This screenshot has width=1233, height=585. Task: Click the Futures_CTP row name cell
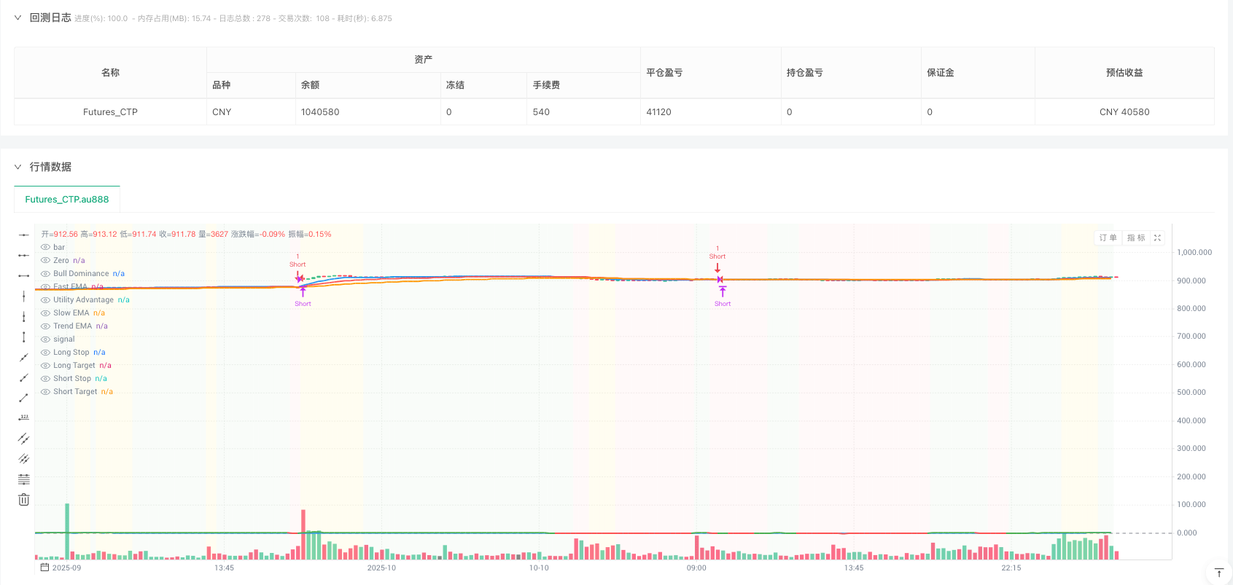click(110, 112)
